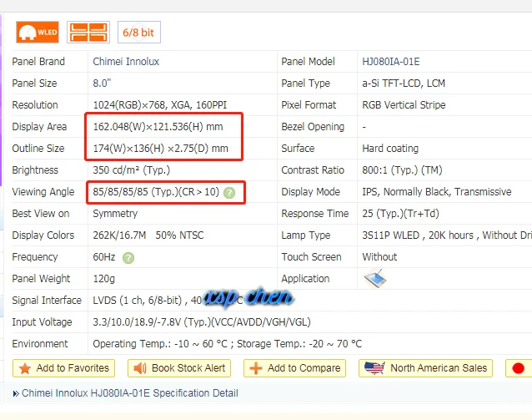
Task: Click the orange WLED backlight icon
Action: [38, 33]
